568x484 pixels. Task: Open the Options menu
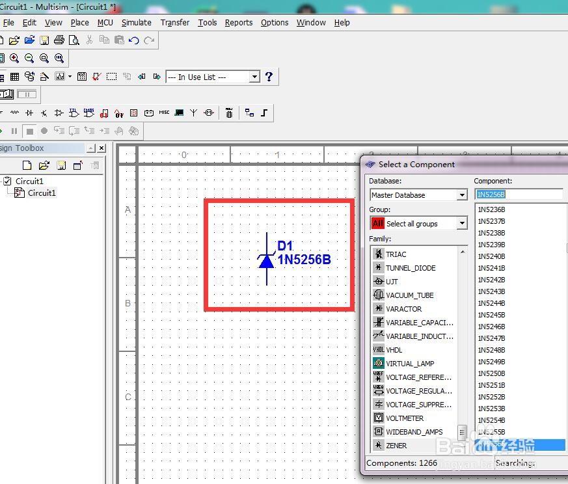coord(275,23)
